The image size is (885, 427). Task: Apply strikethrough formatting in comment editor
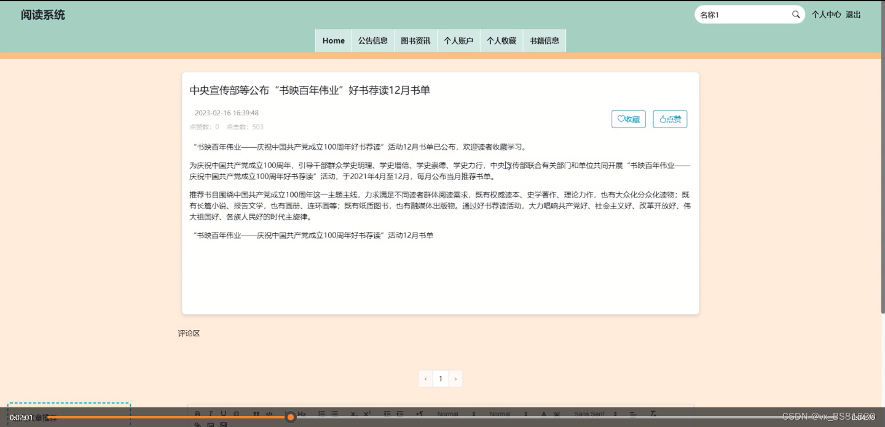(237, 414)
